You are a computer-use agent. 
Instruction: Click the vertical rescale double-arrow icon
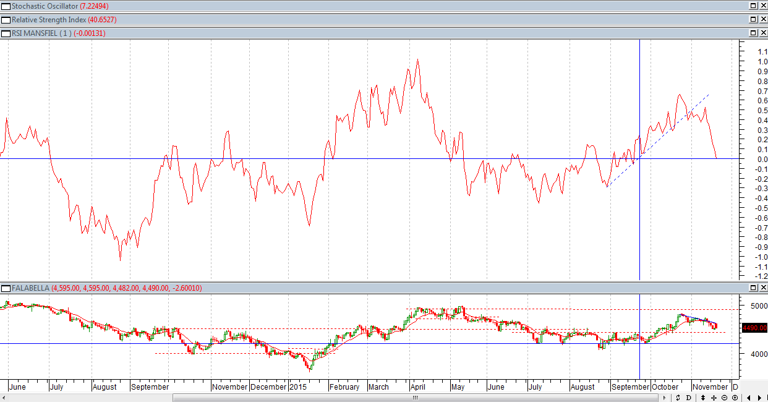click(x=704, y=397)
